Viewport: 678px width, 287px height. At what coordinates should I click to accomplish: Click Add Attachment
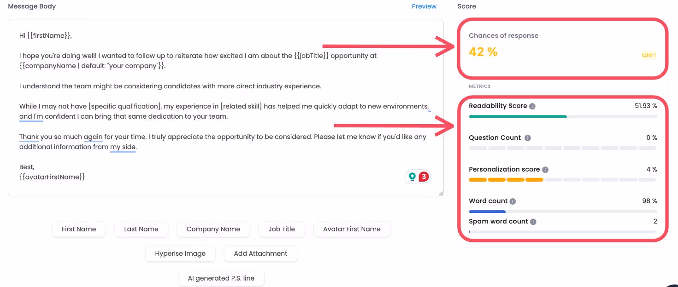(260, 253)
